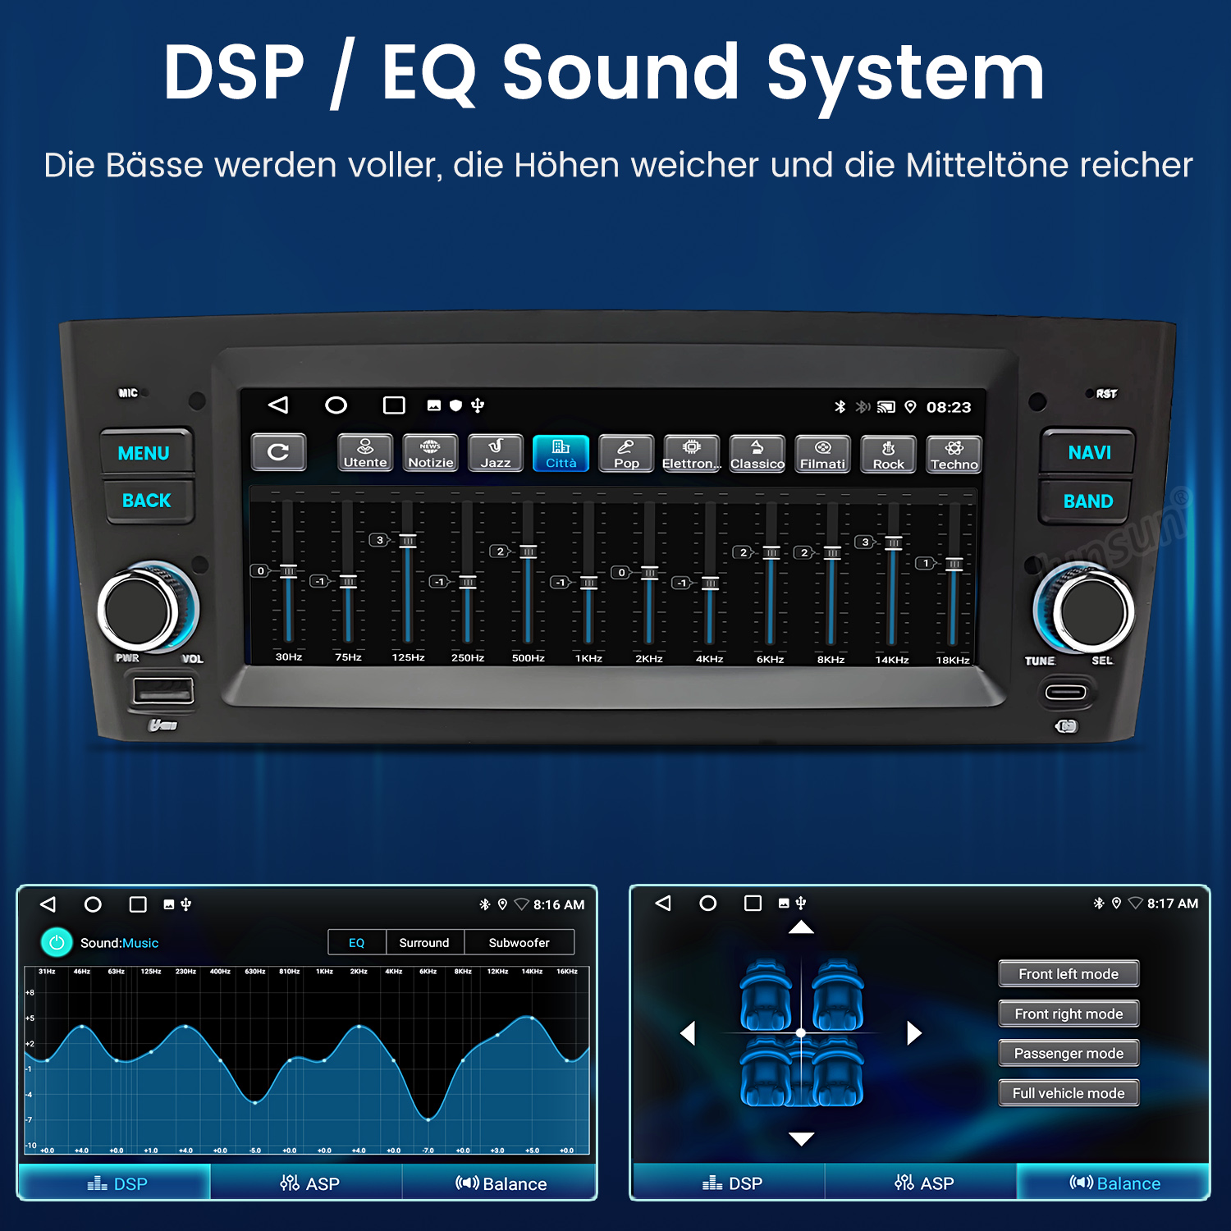
Task: Click the BACK hardware button
Action: click(x=148, y=501)
